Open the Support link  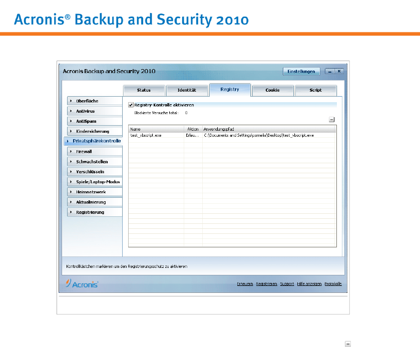tap(287, 284)
